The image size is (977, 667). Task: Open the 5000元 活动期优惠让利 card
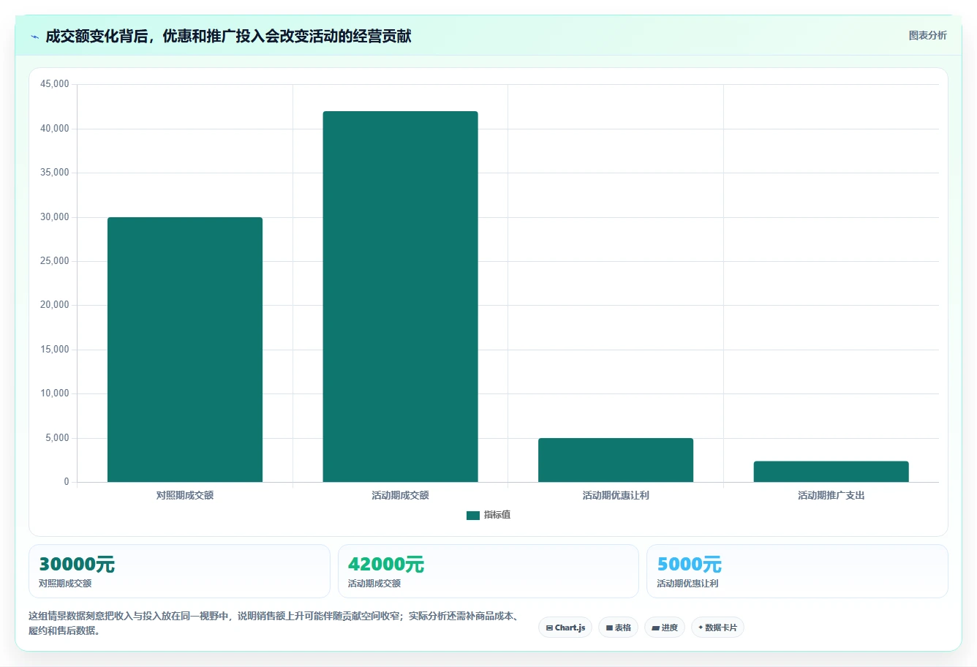797,571
